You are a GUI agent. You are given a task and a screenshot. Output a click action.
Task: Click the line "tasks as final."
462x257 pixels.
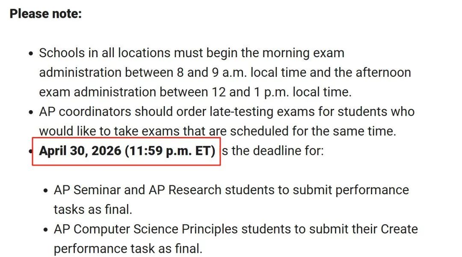click(x=93, y=210)
